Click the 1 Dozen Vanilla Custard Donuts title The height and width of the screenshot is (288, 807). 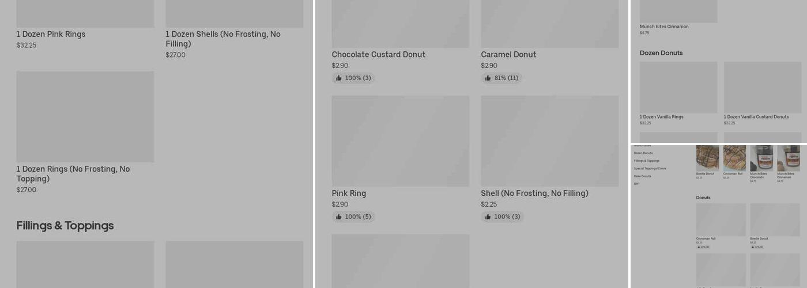(x=756, y=117)
